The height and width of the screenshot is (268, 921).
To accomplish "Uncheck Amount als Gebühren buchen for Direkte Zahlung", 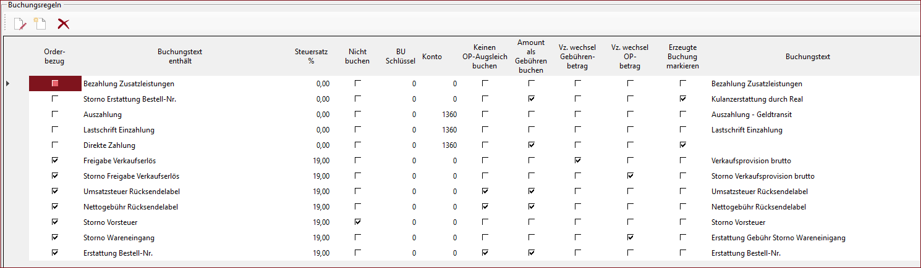I will pos(531,145).
